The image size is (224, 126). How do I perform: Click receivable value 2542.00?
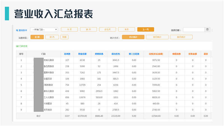[156, 66]
